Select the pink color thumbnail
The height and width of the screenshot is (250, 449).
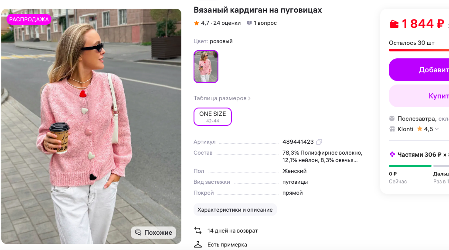click(206, 67)
